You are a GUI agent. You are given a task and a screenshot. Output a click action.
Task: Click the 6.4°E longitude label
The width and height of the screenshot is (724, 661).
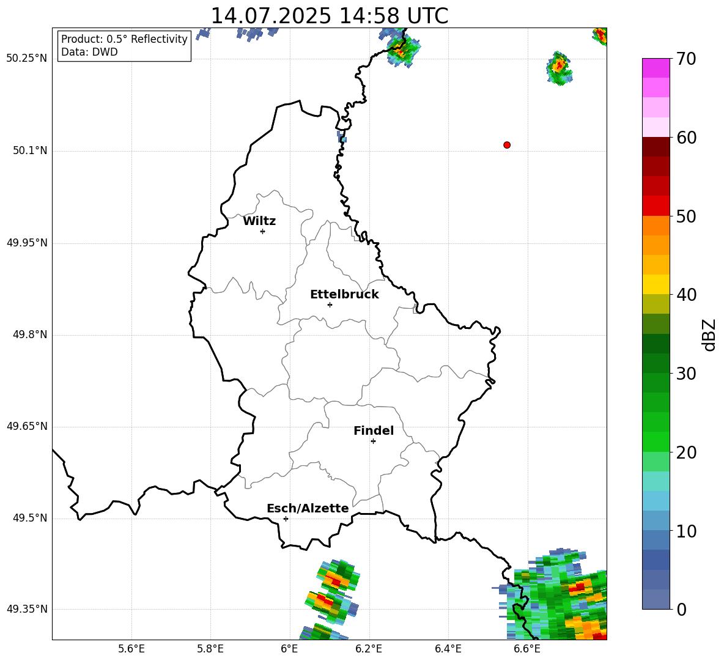(x=448, y=649)
